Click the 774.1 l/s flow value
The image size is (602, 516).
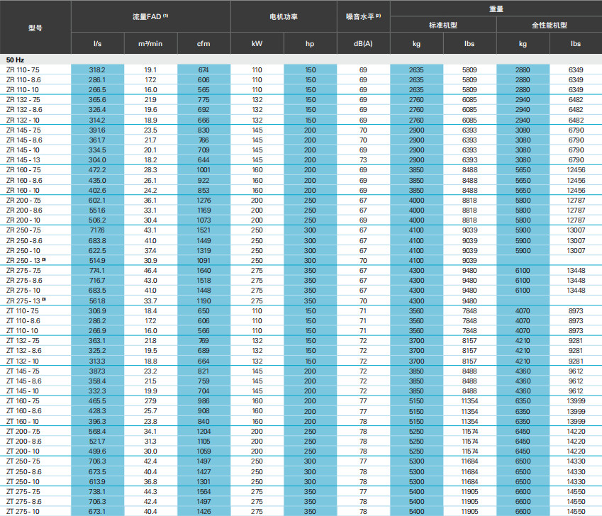(x=97, y=271)
